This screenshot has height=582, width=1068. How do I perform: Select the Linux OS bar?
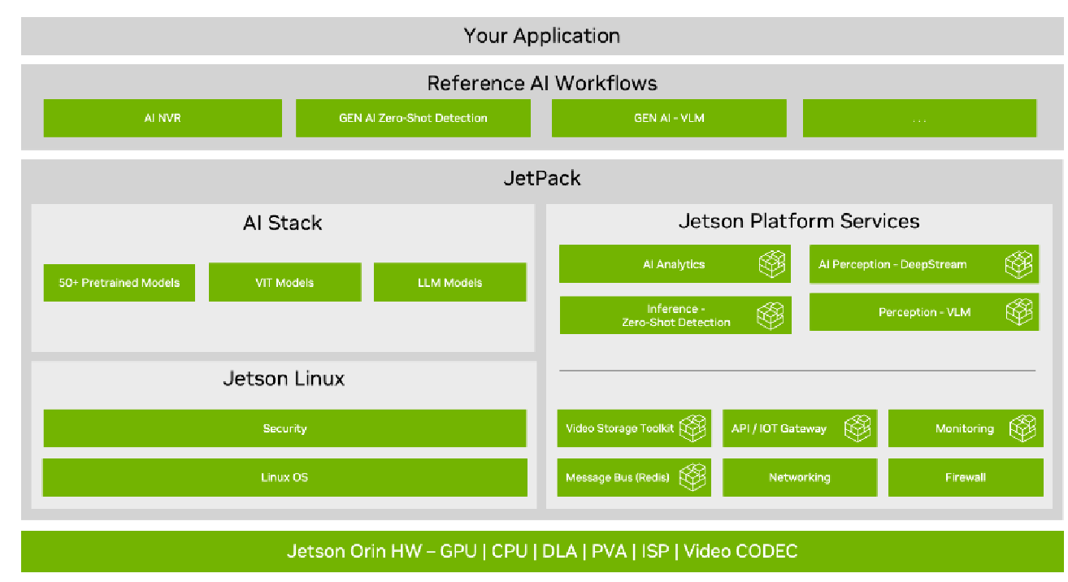(x=284, y=477)
